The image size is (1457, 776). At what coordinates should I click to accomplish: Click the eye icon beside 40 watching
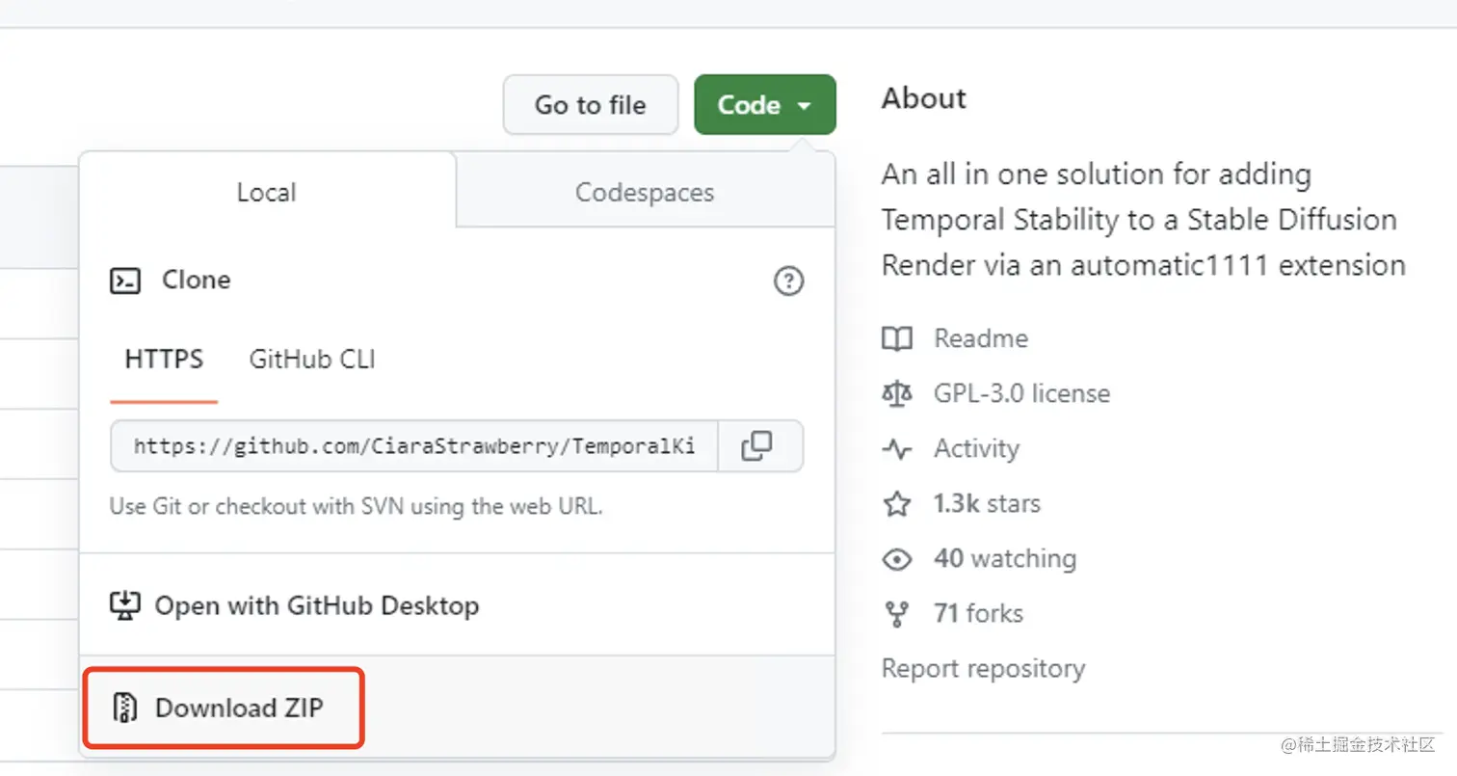pyautogui.click(x=897, y=559)
